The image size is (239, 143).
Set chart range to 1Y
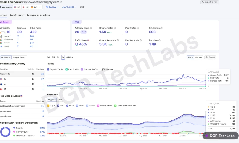pos(58,57)
